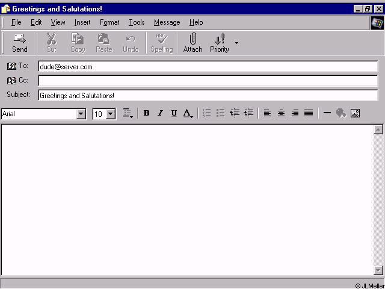
Task: Apply bulleted list formatting
Action: tap(221, 113)
